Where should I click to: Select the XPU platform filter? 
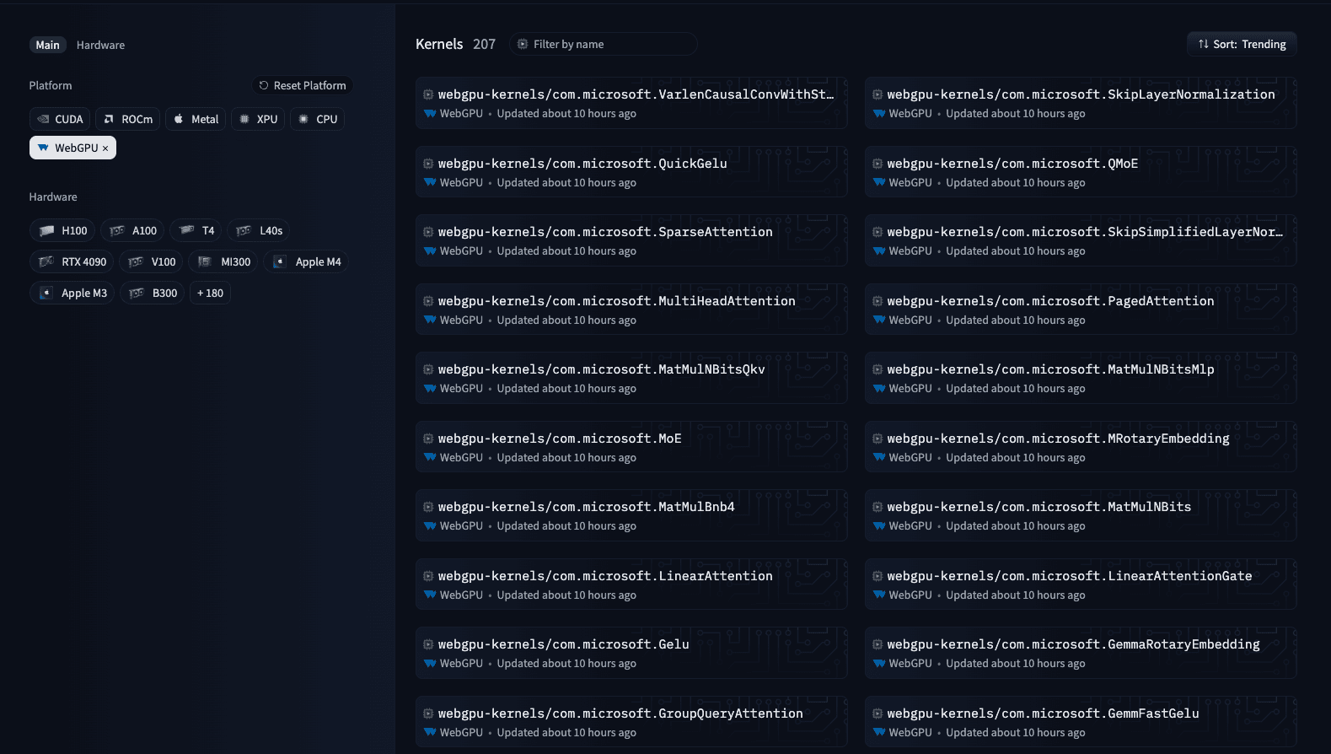(x=258, y=119)
